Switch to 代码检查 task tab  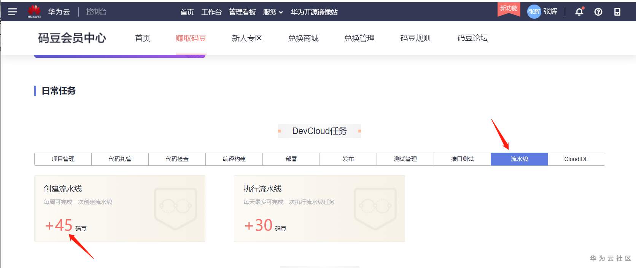177,159
